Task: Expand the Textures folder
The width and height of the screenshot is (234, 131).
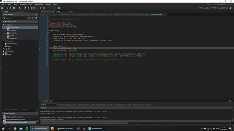Action: (x=3, y=41)
